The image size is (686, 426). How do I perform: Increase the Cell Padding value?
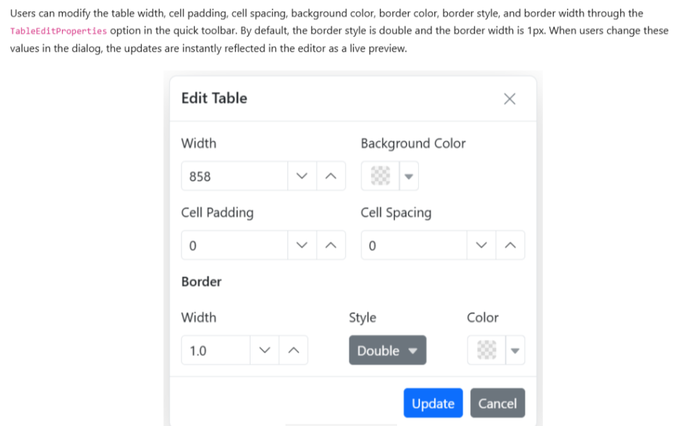tap(331, 246)
